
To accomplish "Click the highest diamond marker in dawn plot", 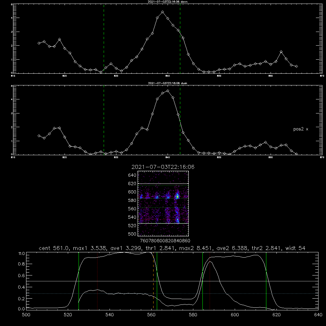I will coord(163,12).
